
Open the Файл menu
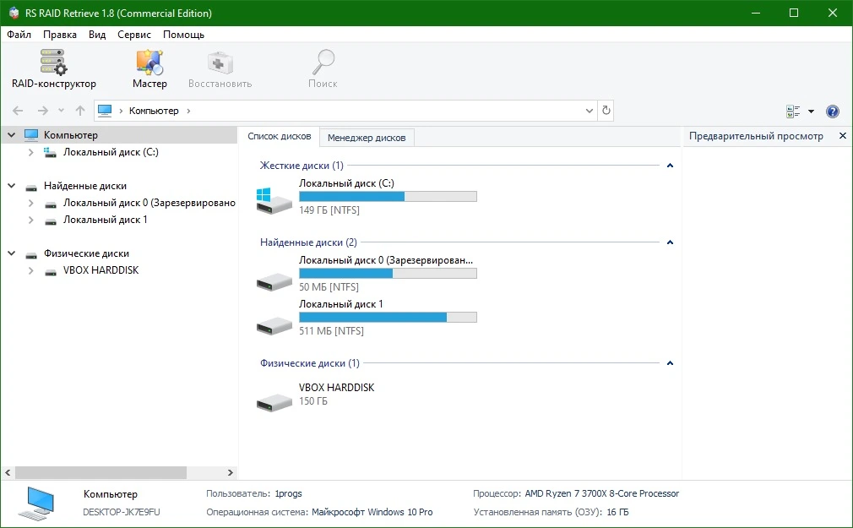[x=19, y=35]
